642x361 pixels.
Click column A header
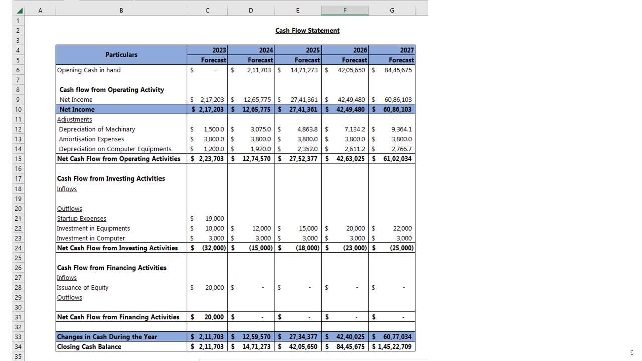(x=40, y=10)
